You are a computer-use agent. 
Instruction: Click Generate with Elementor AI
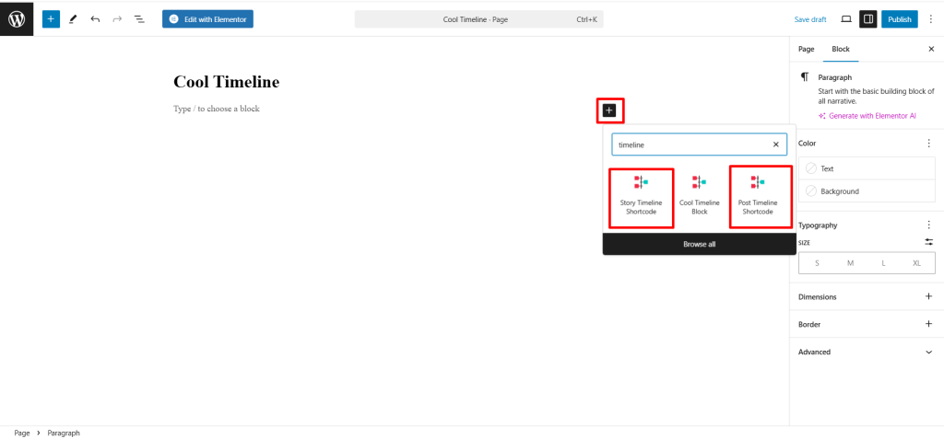pyautogui.click(x=867, y=115)
